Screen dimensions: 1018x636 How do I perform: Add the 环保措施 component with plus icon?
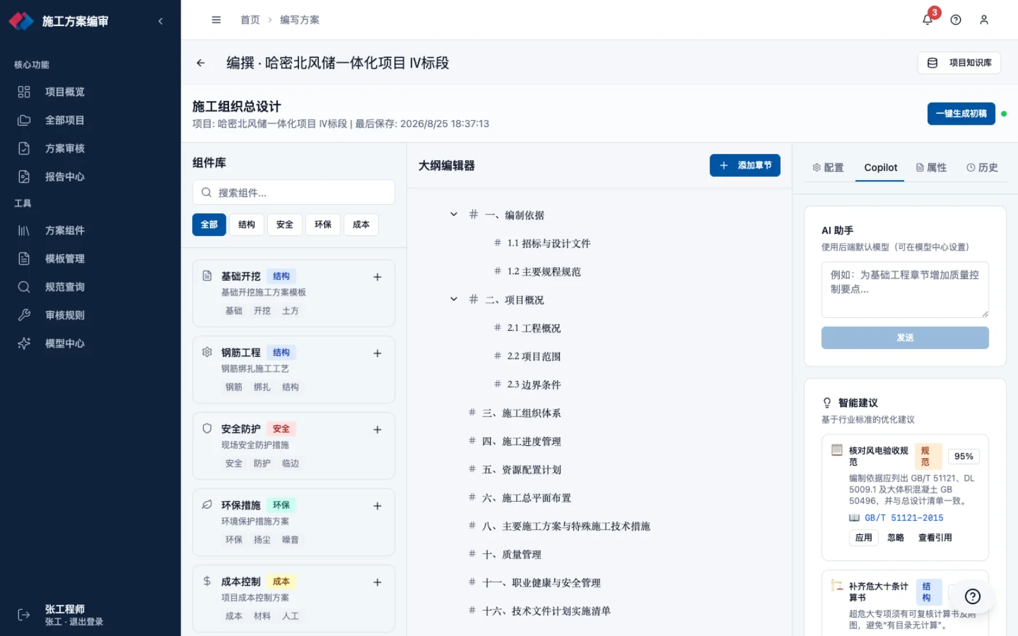point(377,506)
